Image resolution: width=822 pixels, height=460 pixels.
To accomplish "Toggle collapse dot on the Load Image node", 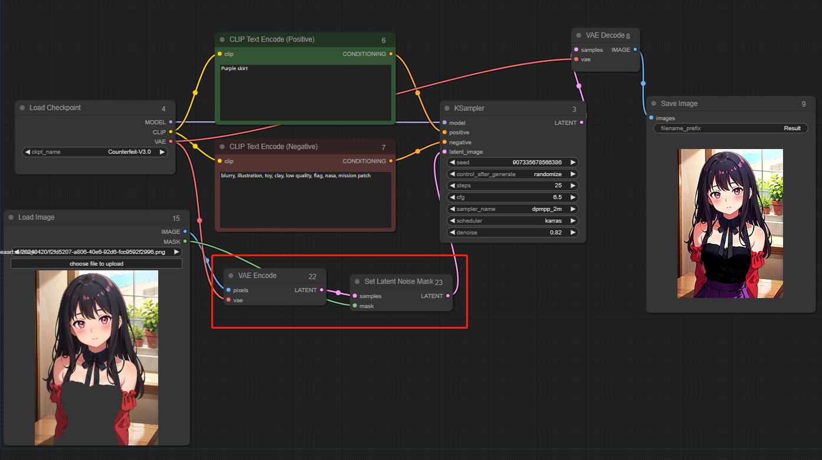I will tap(11, 217).
